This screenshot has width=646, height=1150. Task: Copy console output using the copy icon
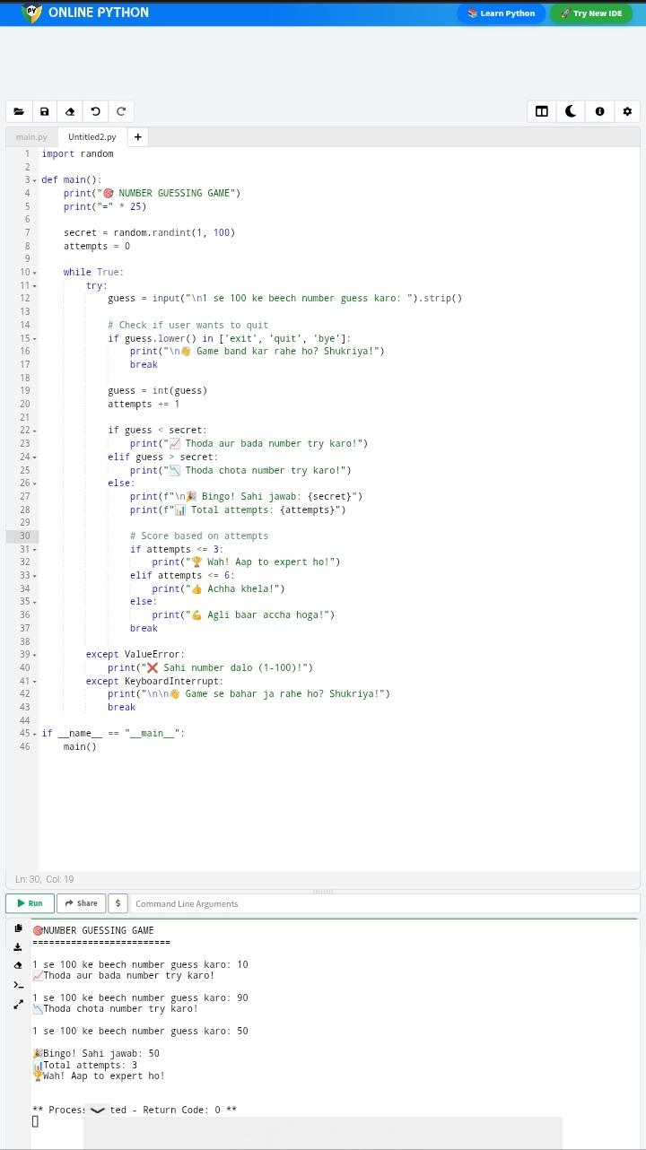(x=18, y=928)
